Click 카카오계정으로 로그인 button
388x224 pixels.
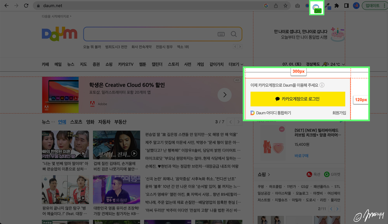[298, 99]
